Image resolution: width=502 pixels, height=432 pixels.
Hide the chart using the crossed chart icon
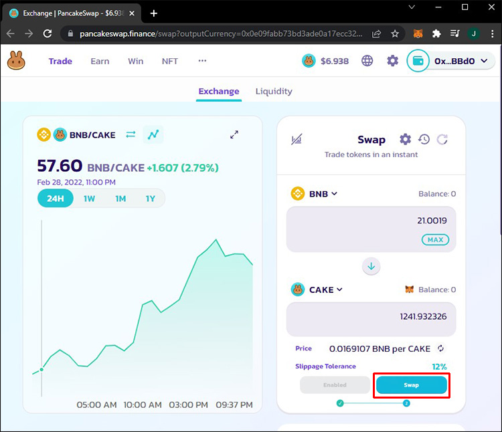pos(297,139)
